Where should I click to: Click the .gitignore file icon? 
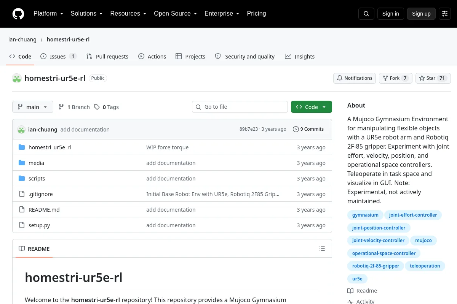22,194
